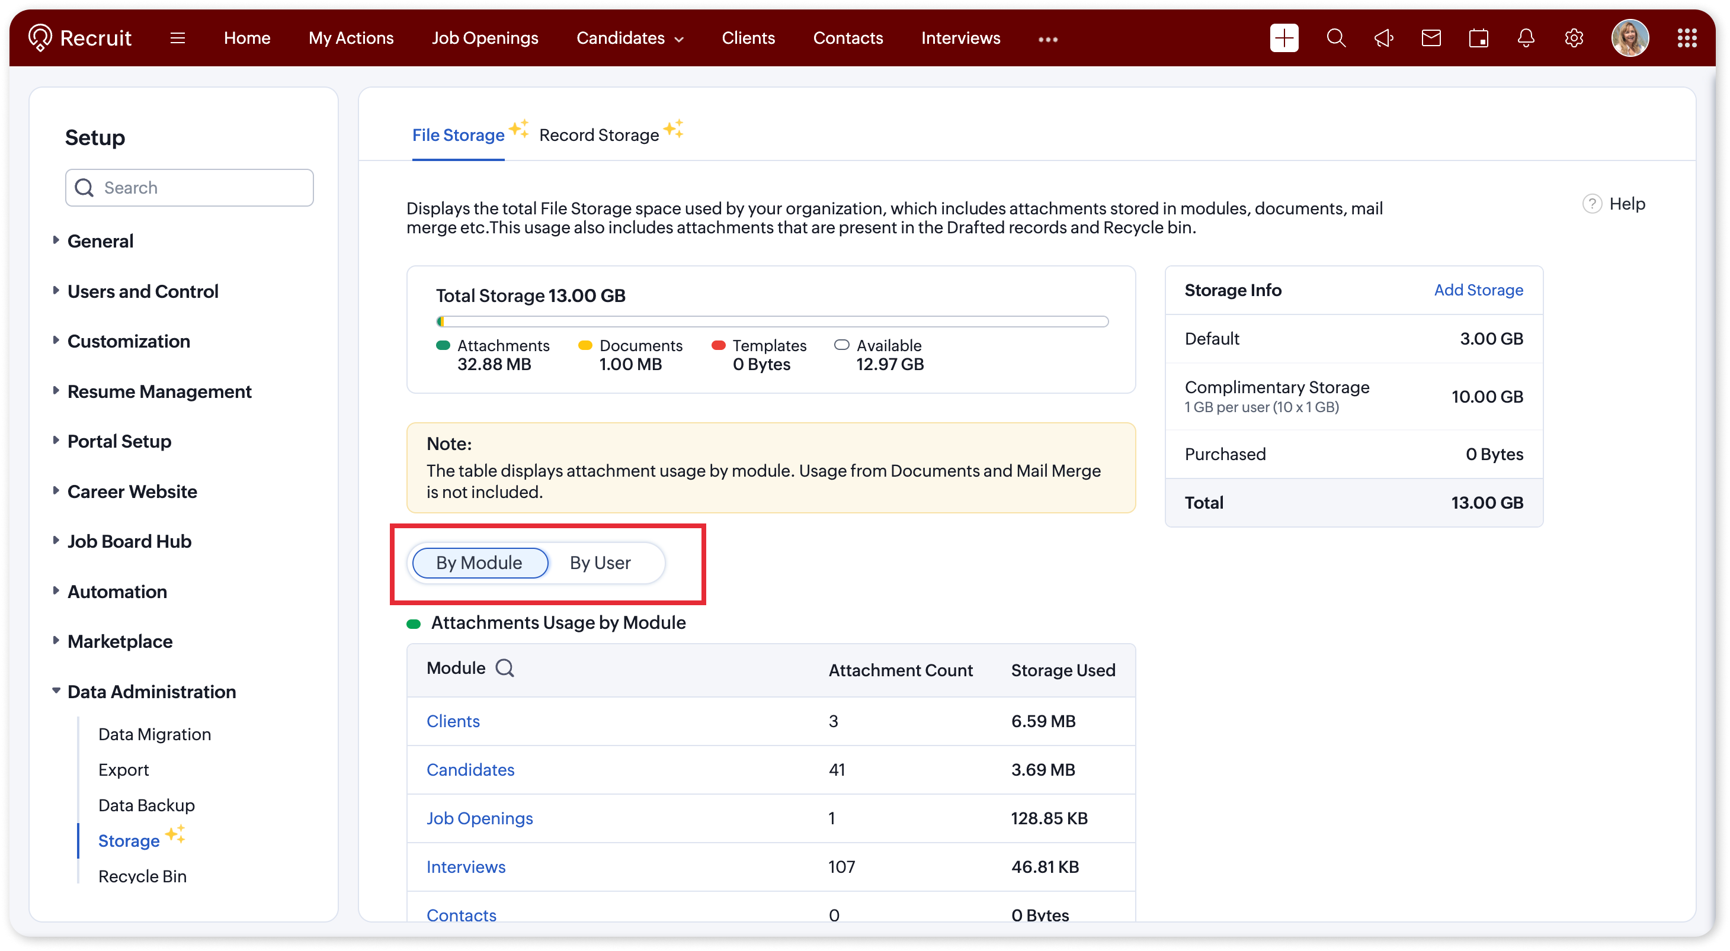The width and height of the screenshot is (1730, 951).
Task: Open notifications bell icon
Action: (1526, 38)
